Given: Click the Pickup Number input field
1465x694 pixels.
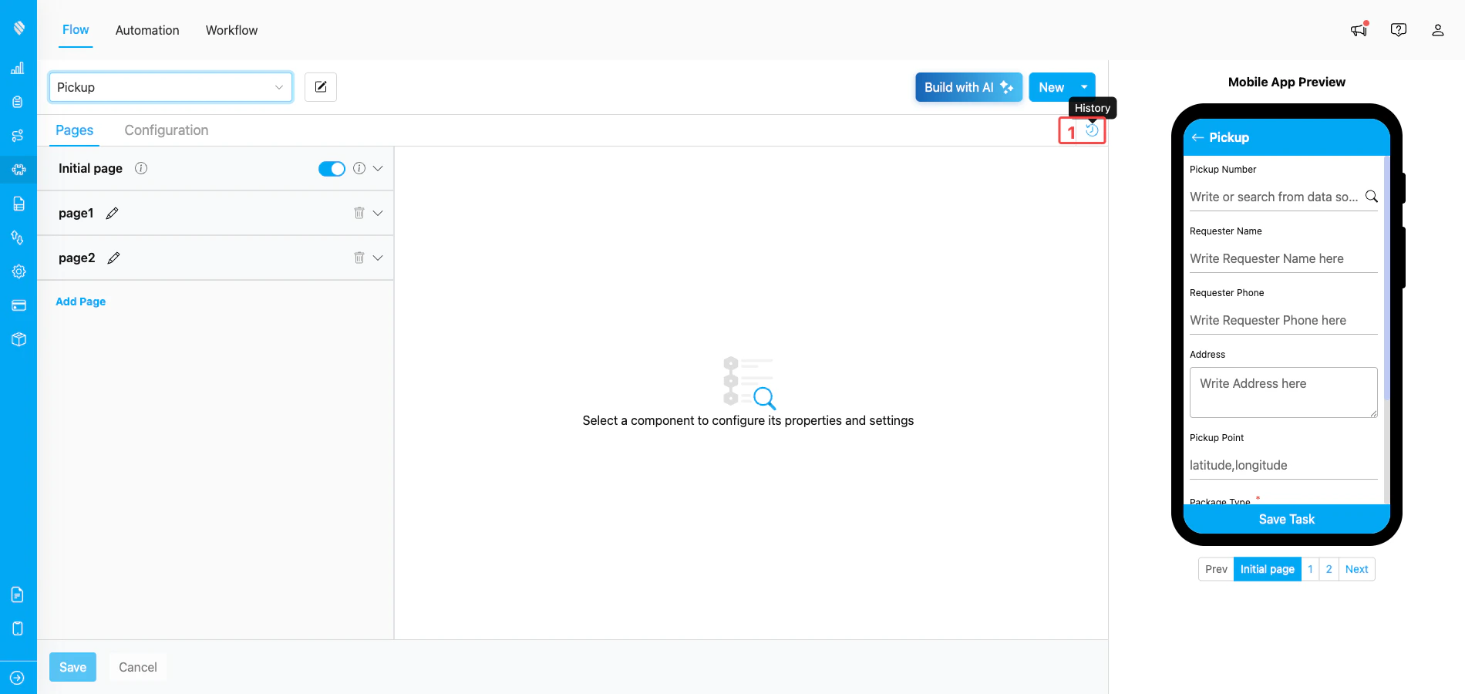Looking at the screenshot, I should click(1283, 197).
